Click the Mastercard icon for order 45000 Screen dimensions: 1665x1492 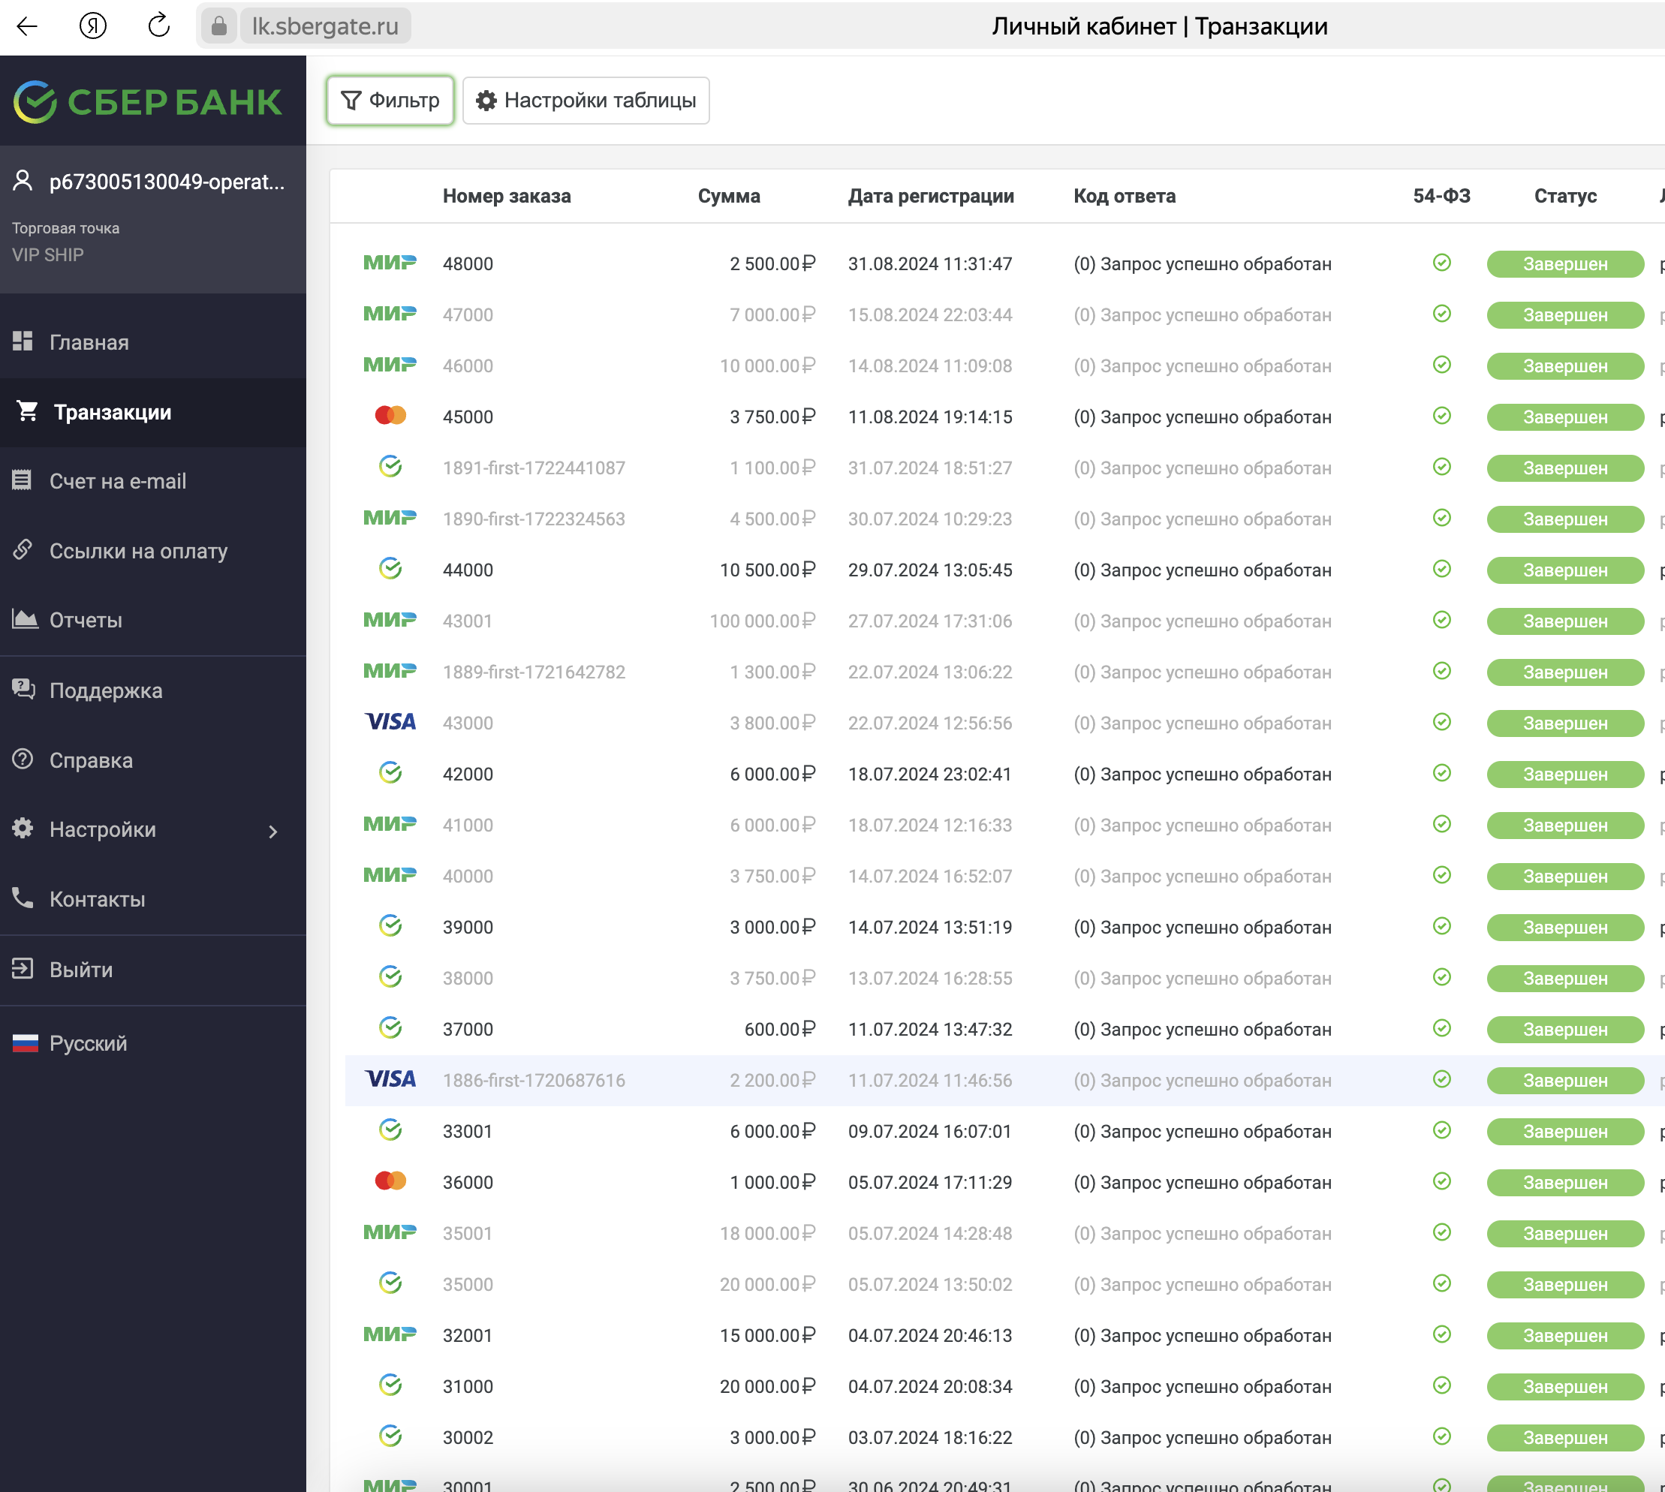(390, 416)
